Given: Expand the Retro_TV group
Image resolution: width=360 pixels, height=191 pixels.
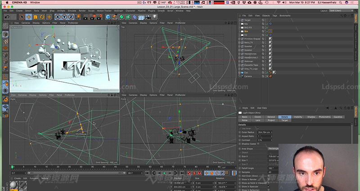Looking at the screenshot, I should coord(239,43).
